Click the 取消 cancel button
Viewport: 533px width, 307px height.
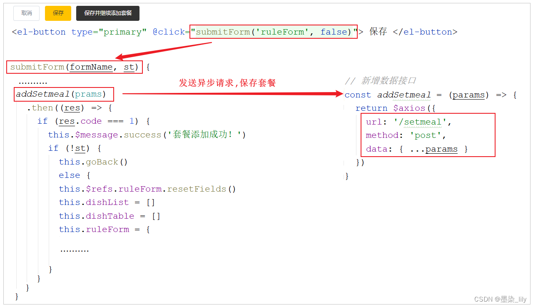click(x=26, y=13)
